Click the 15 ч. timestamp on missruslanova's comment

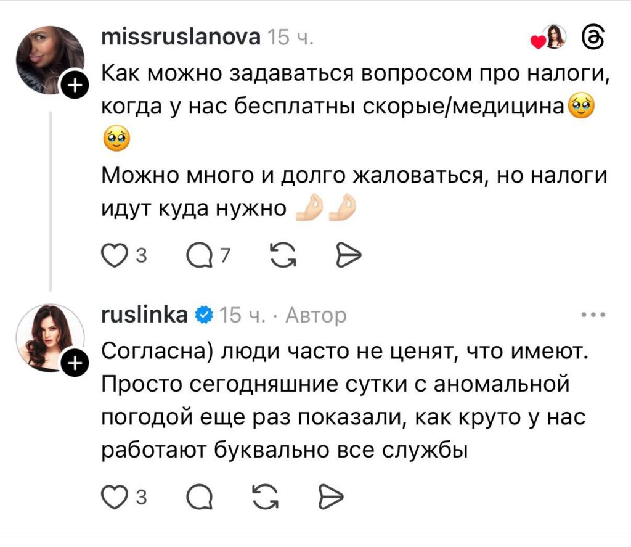(x=291, y=38)
